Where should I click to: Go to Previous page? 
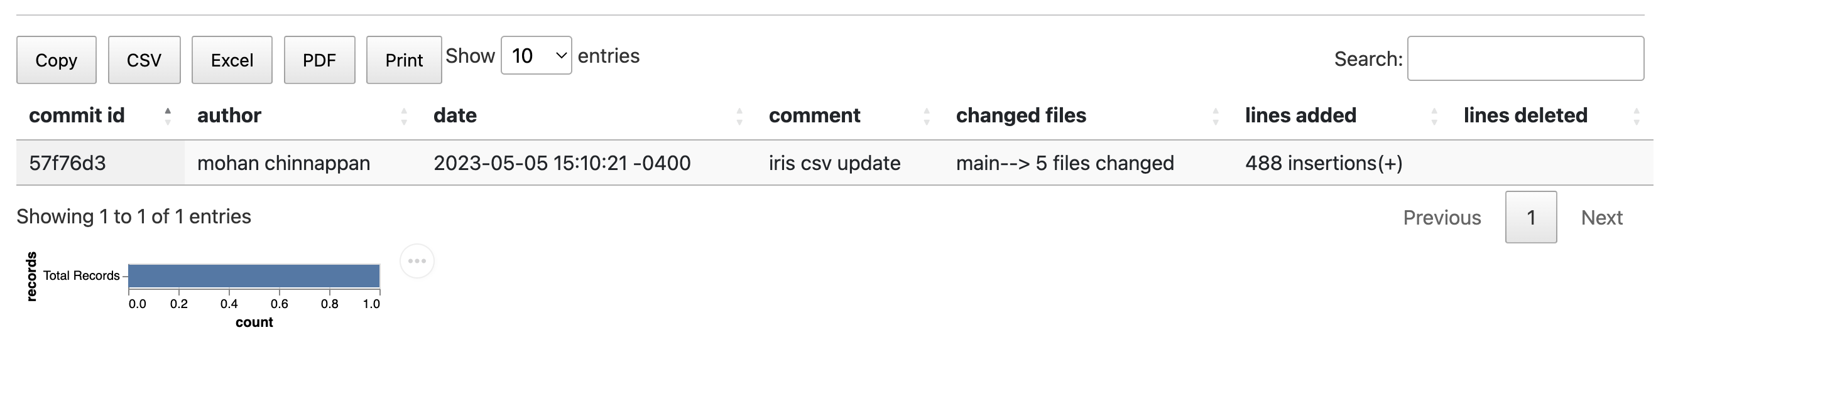pos(1442,218)
